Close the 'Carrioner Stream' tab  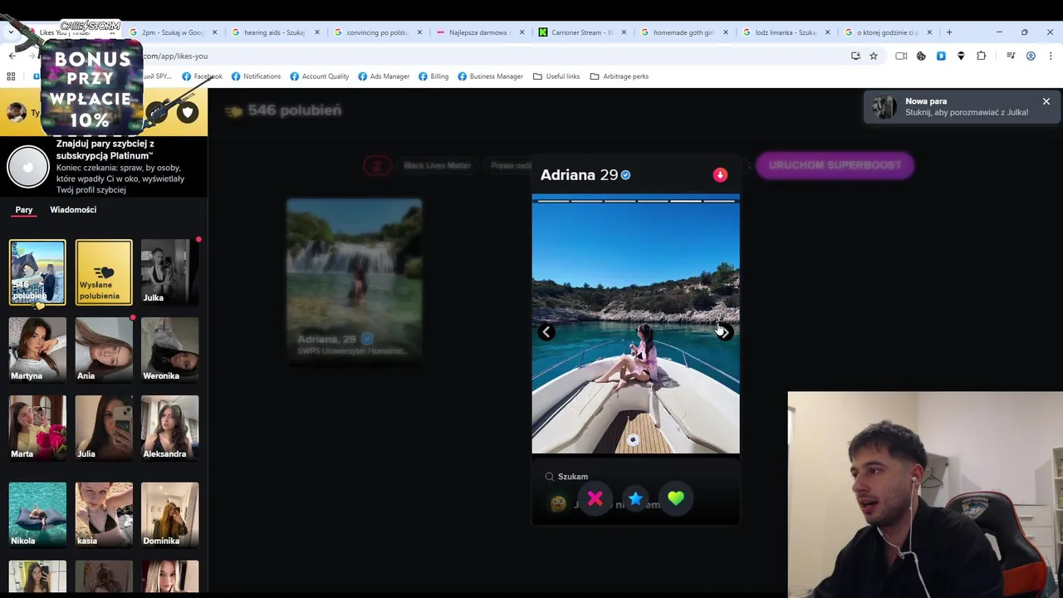point(624,32)
